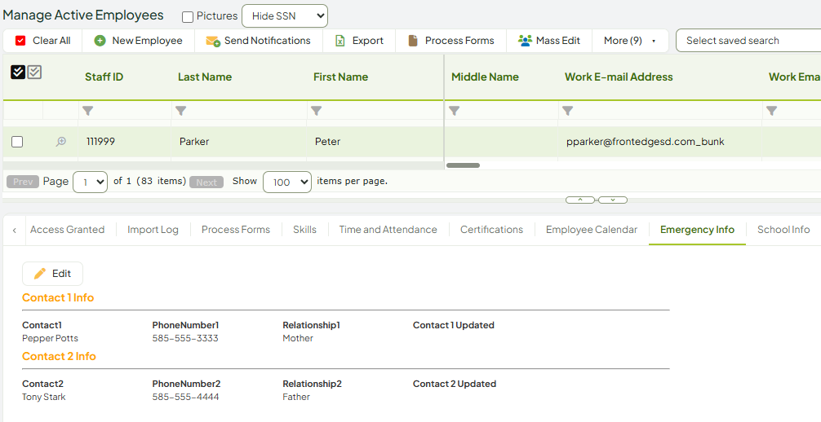The image size is (821, 422).
Task: Click the red Clear All checkmark icon
Action: 20,41
